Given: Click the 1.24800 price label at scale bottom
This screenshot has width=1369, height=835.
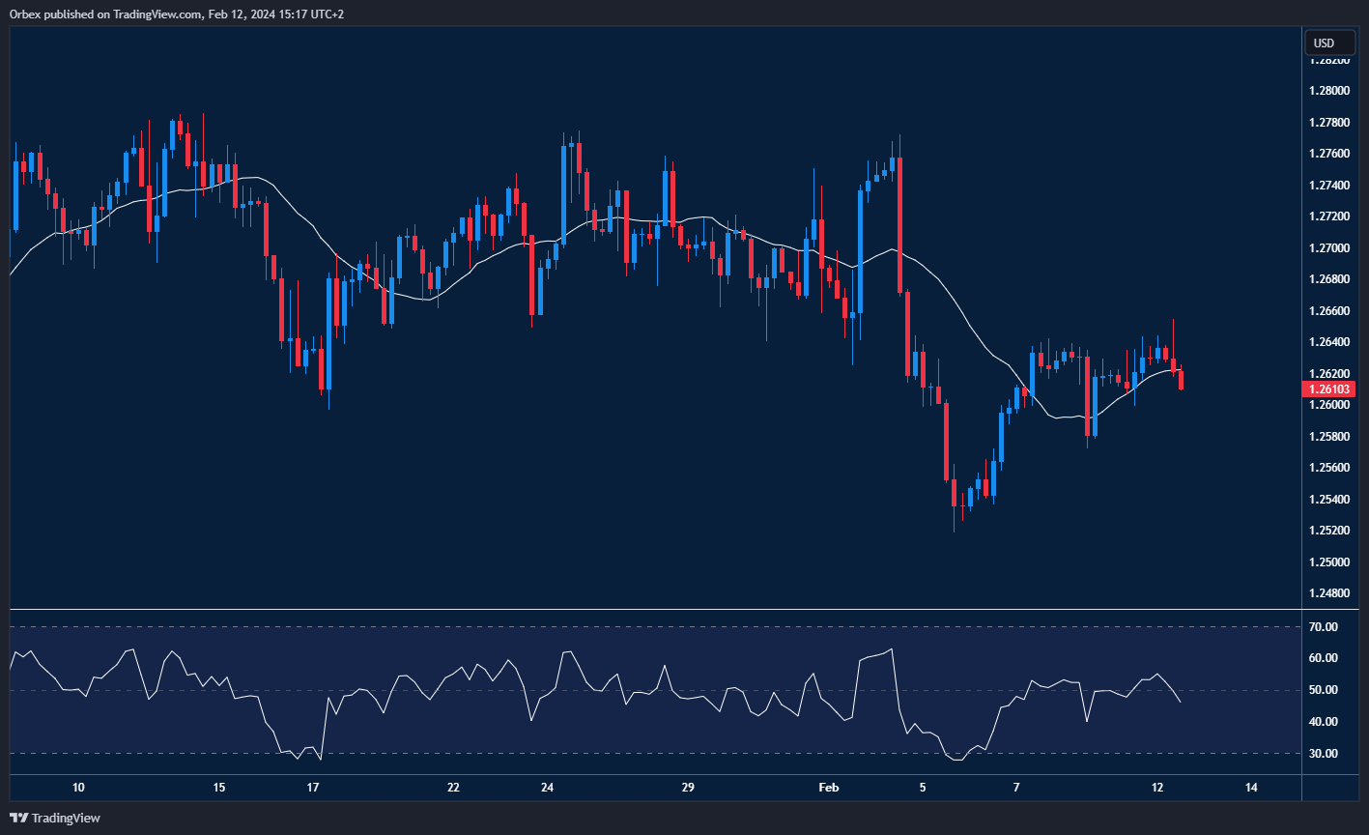Looking at the screenshot, I should (x=1331, y=592).
